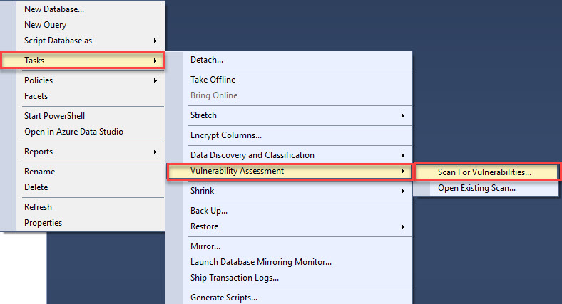
Task: Expand the Restore submenu arrow
Action: coord(402,226)
